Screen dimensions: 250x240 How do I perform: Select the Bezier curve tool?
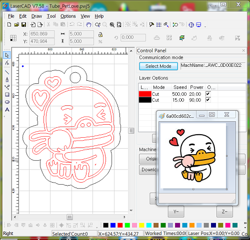[x=7, y=87]
